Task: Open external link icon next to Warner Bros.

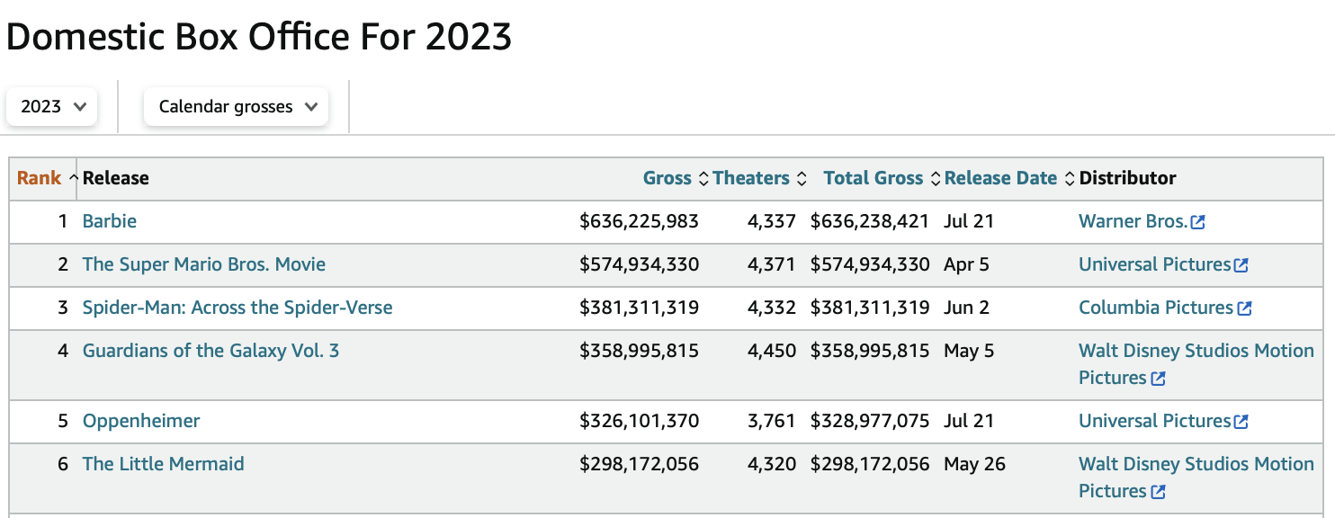Action: click(x=1197, y=222)
